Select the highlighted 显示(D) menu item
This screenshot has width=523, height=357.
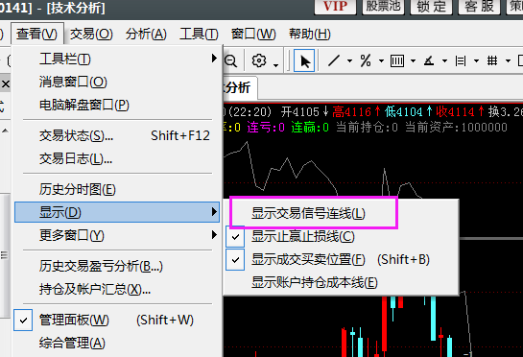click(117, 212)
